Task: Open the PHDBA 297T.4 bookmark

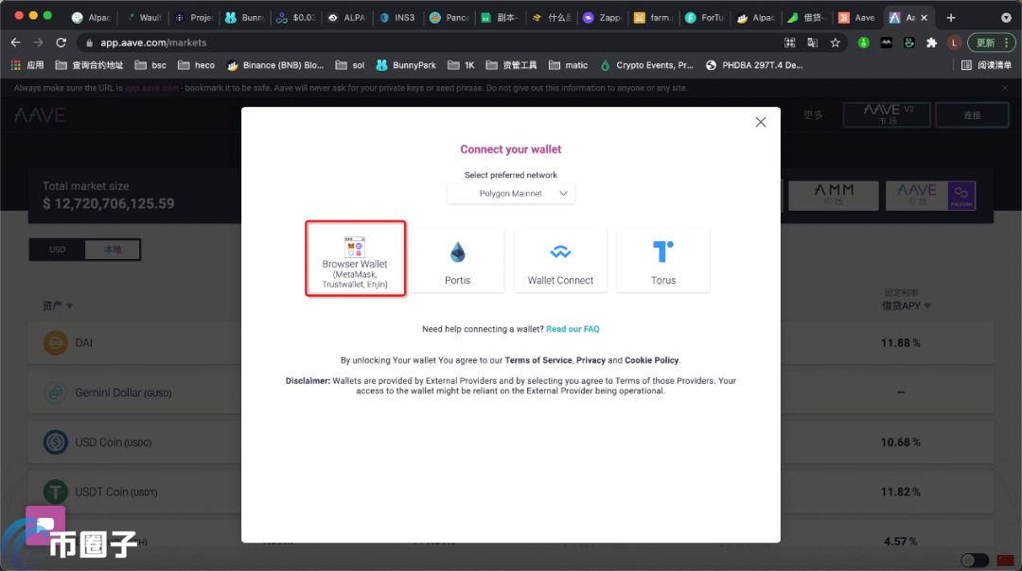Action: 754,65
